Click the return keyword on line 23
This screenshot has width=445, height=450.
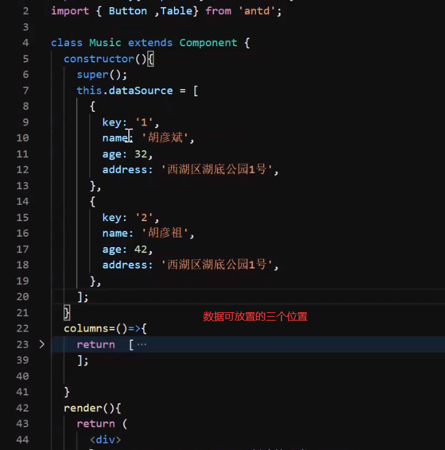point(96,345)
